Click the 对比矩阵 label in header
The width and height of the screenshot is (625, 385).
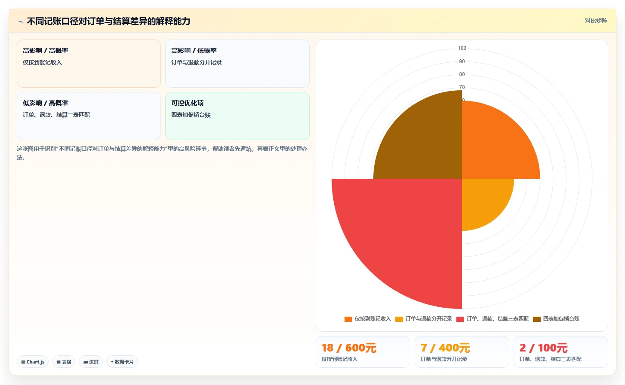pyautogui.click(x=596, y=21)
